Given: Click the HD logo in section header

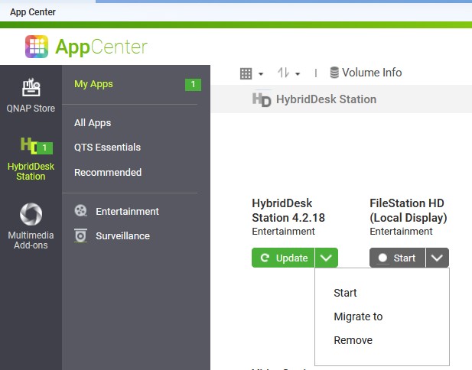Looking at the screenshot, I should tap(262, 99).
